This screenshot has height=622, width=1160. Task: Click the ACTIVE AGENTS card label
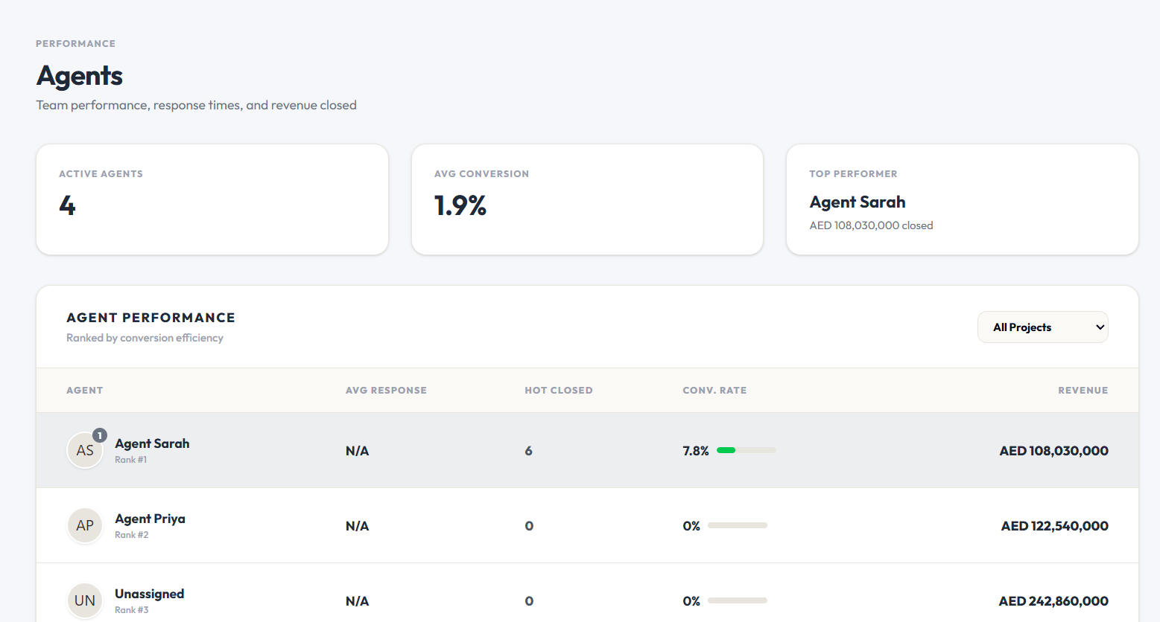tap(101, 174)
